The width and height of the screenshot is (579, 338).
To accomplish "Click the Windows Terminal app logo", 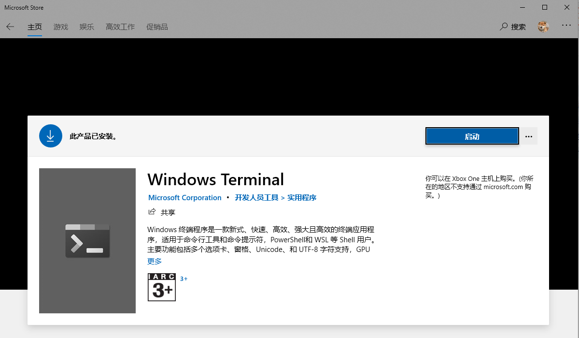I will [87, 241].
